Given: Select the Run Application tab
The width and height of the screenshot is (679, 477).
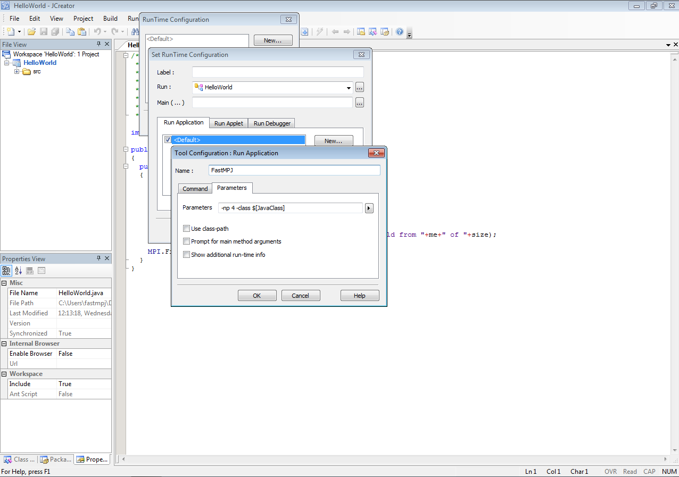Looking at the screenshot, I should [x=184, y=122].
